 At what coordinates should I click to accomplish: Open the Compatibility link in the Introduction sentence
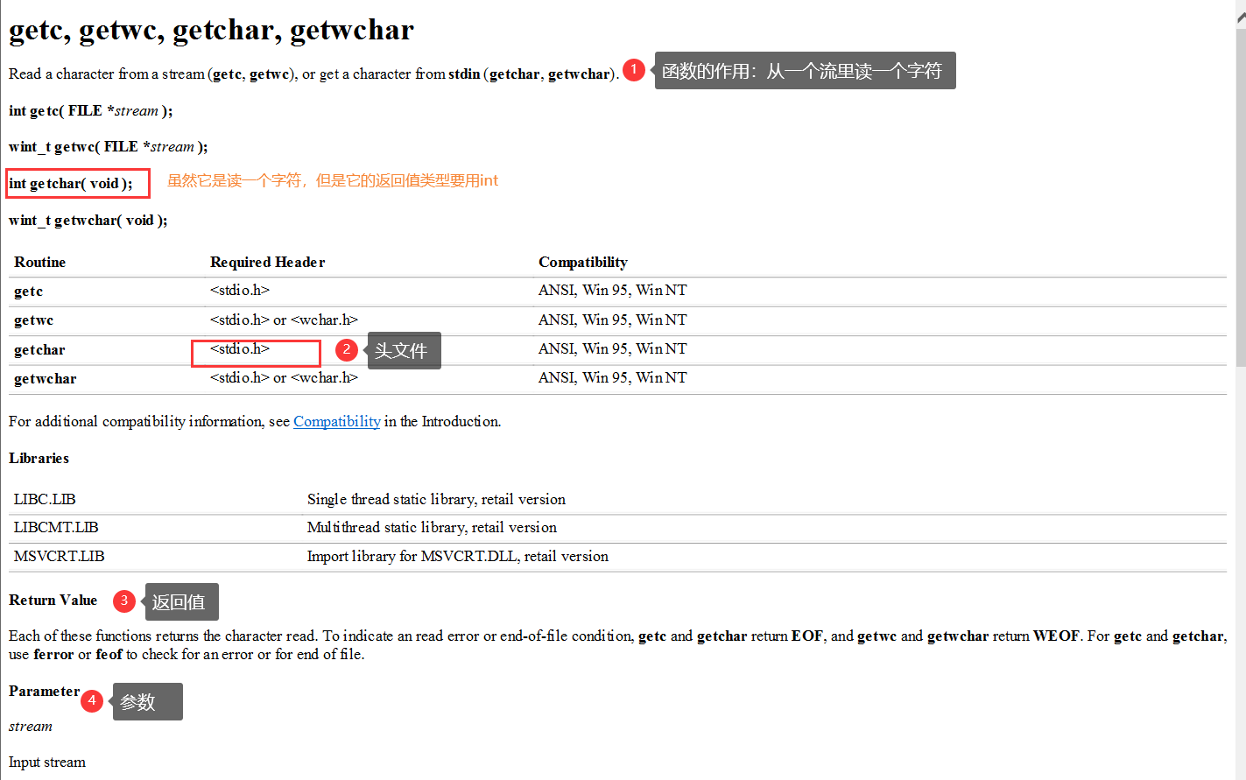coord(337,422)
